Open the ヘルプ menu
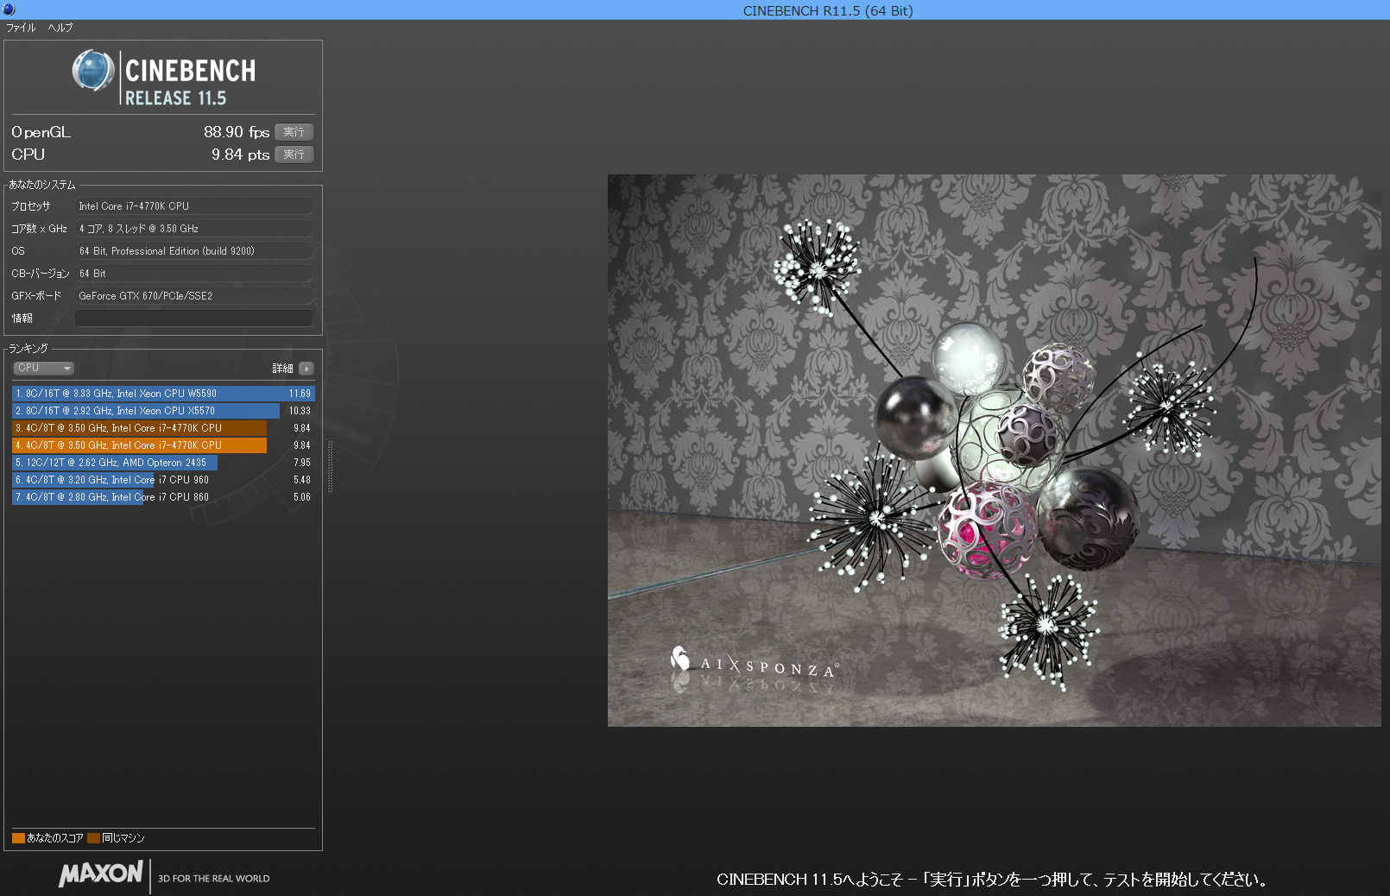The height and width of the screenshot is (896, 1390). 60,28
